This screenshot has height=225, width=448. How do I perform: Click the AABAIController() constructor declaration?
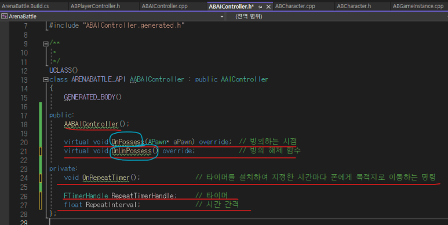coord(97,124)
